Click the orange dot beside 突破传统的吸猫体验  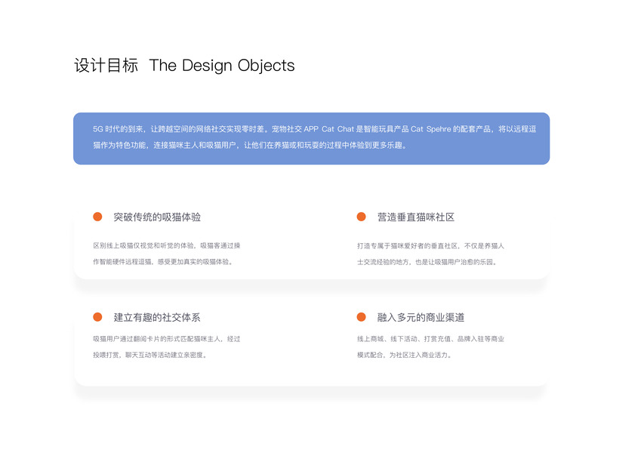(97, 217)
